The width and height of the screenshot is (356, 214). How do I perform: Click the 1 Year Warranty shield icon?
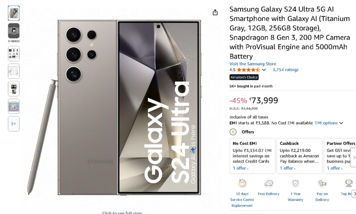pyautogui.click(x=295, y=183)
